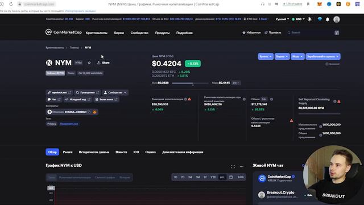The height and width of the screenshot is (205, 364).
Task: Open the USD currency dropdown
Action: point(298,19)
